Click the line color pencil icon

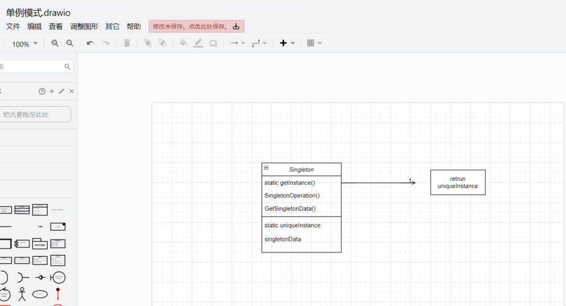coord(198,43)
